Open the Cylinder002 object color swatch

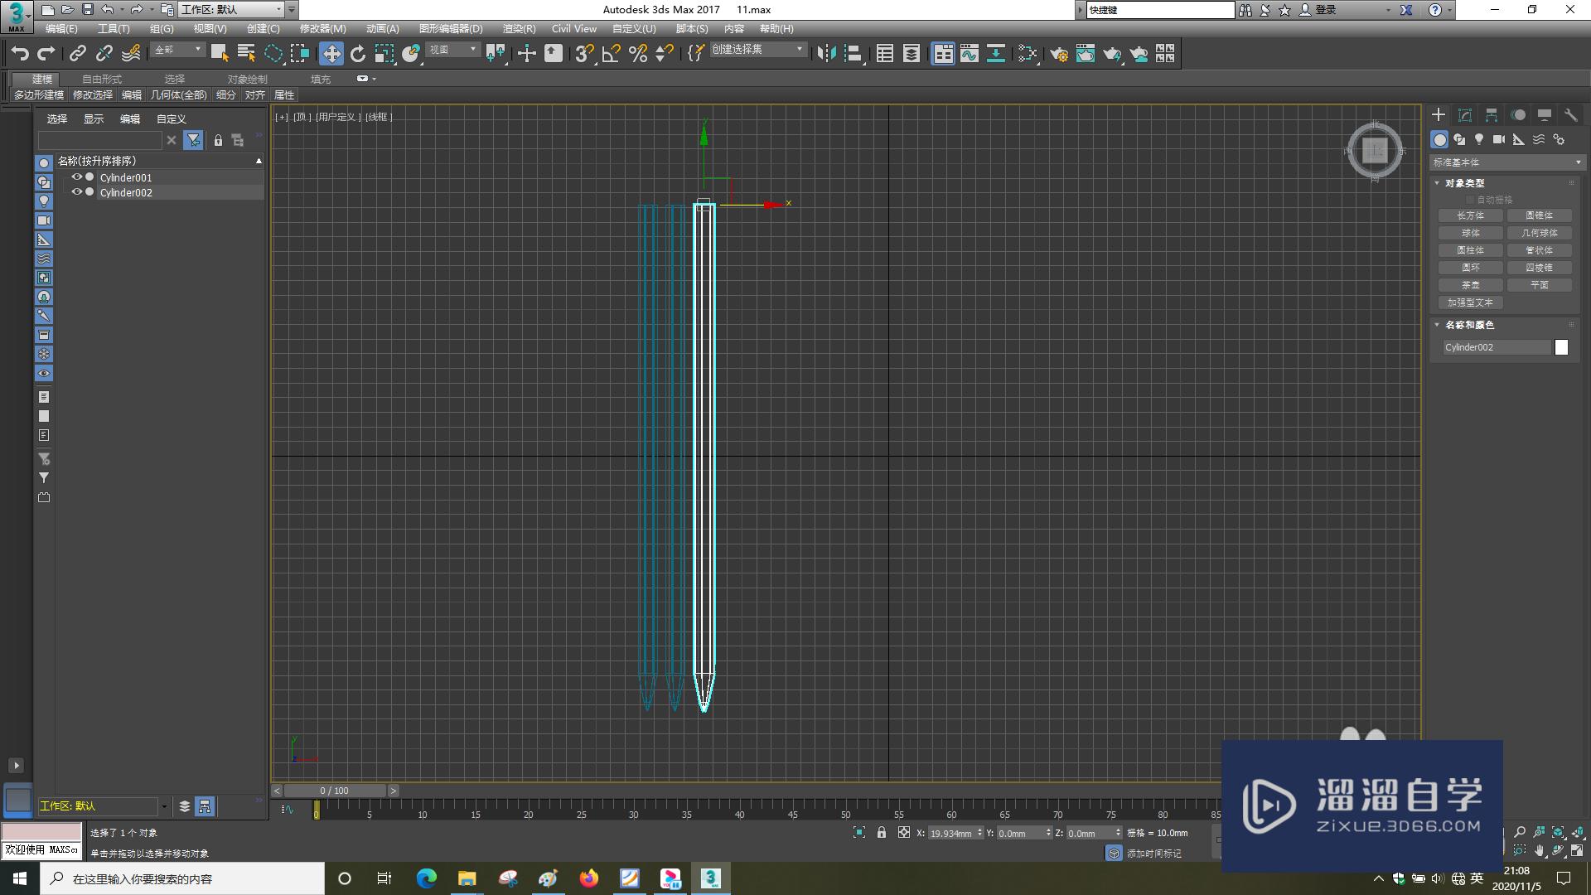(1561, 347)
